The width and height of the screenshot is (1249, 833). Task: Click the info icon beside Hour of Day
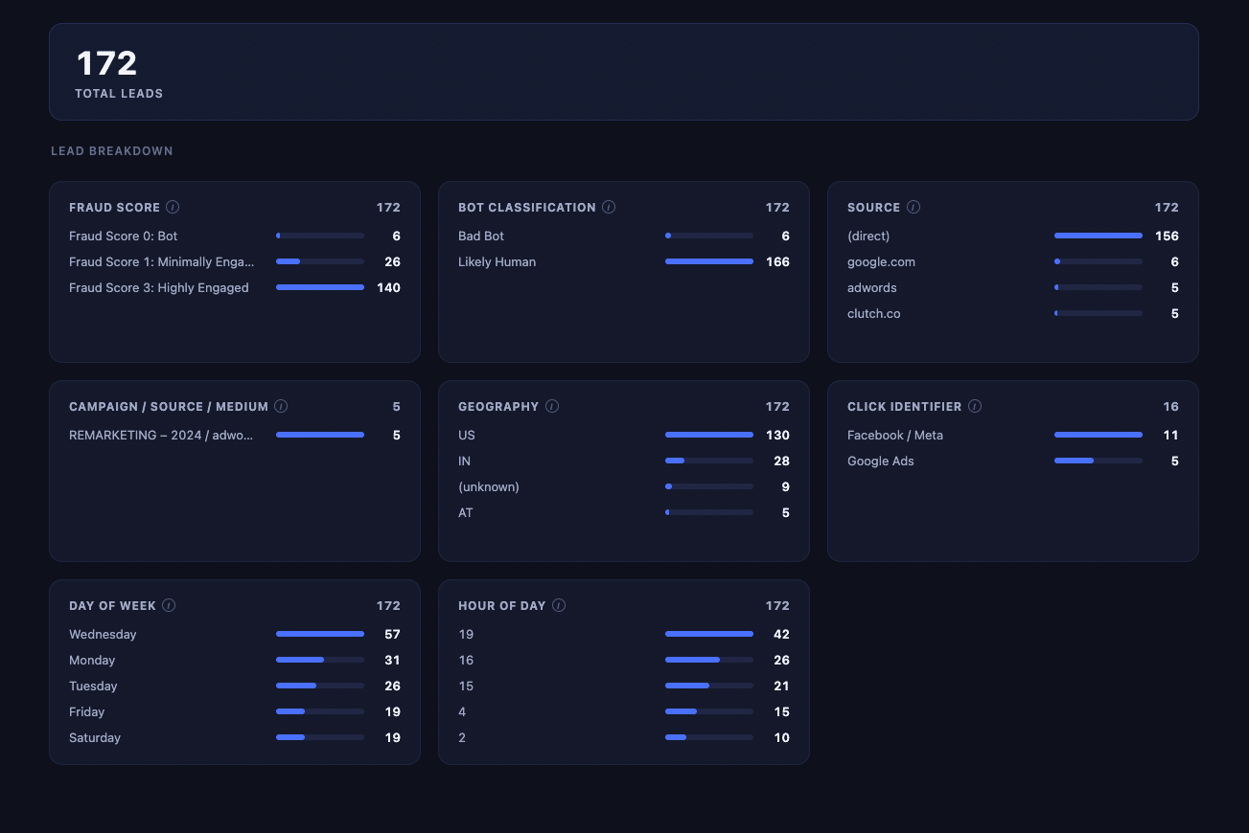[x=559, y=605]
